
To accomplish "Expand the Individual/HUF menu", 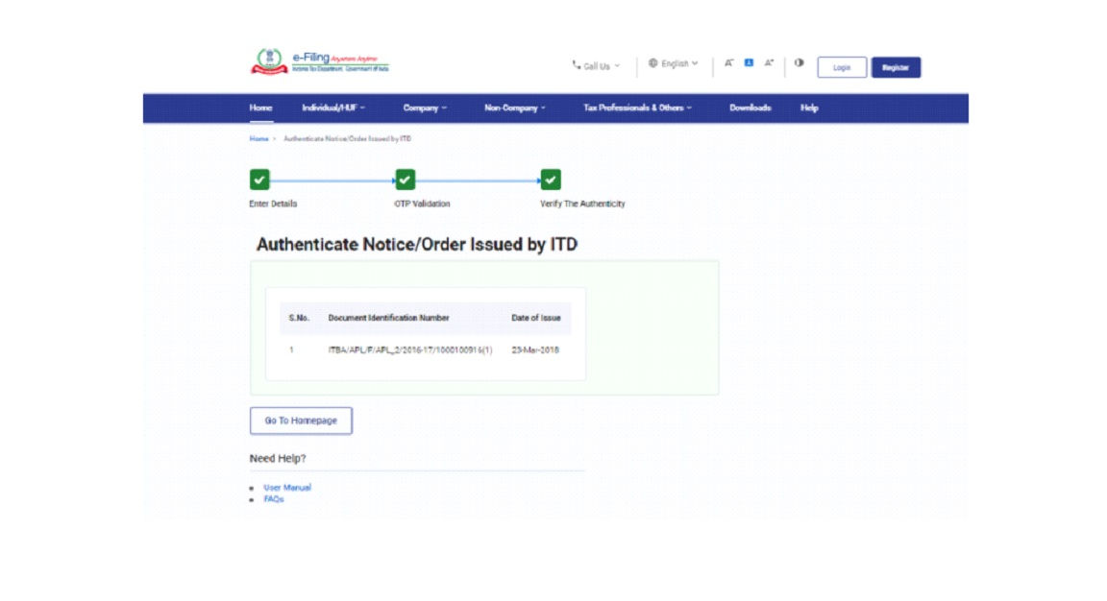I will 333,108.
